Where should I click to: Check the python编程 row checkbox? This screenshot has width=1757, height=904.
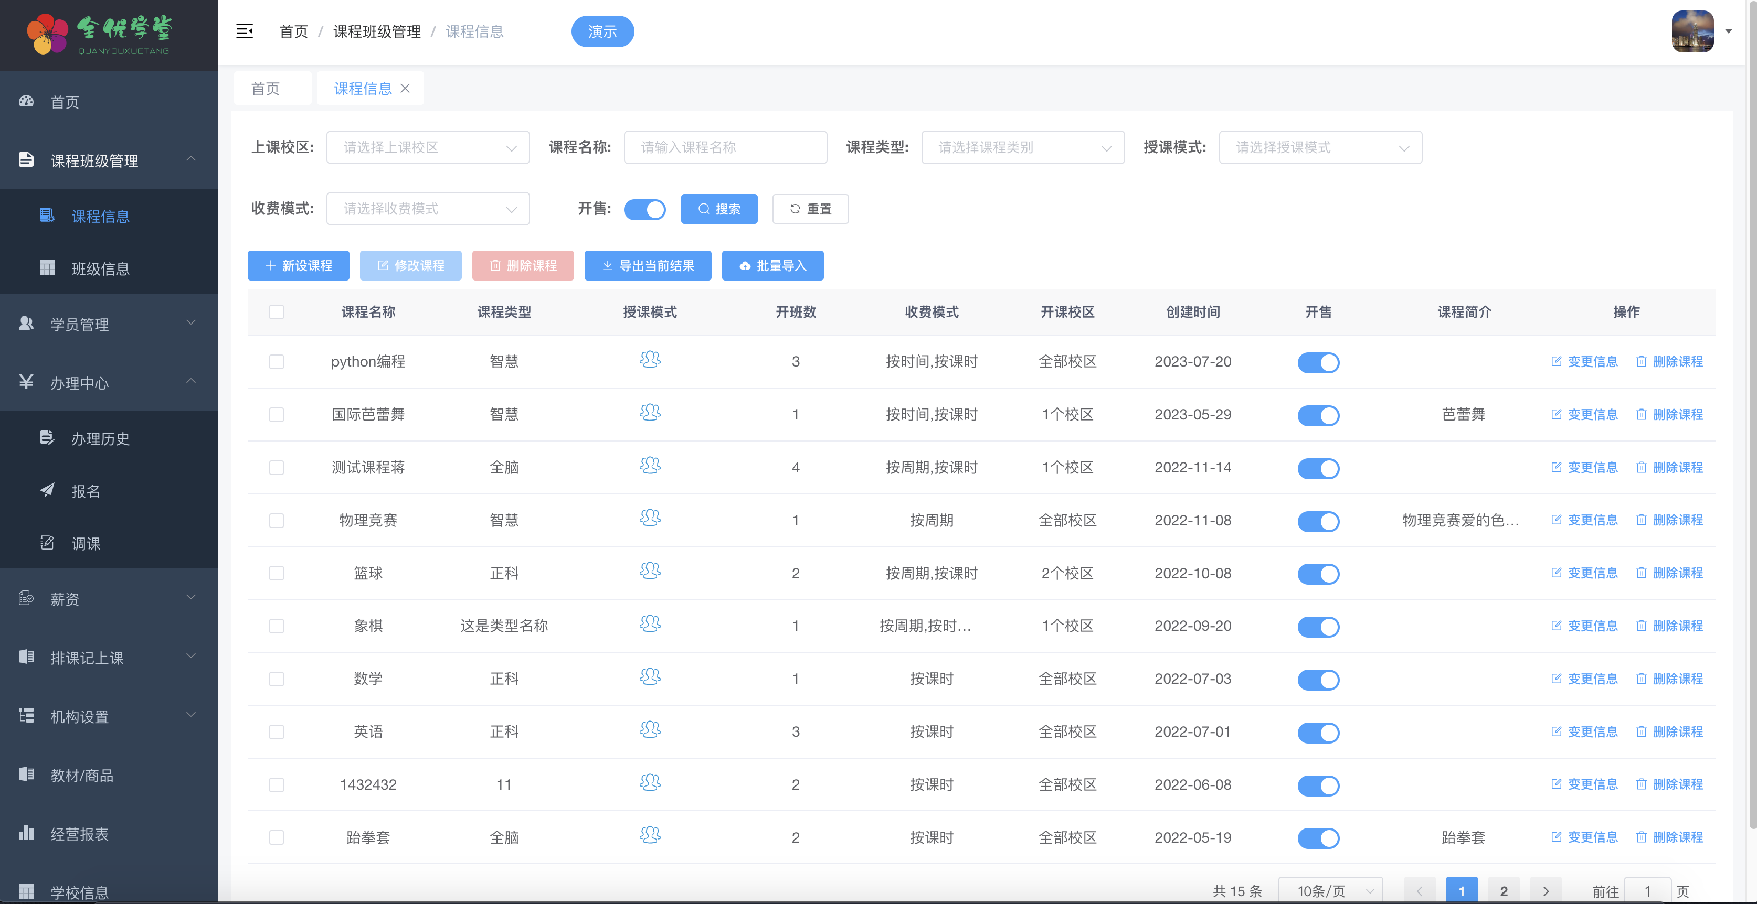tap(276, 362)
